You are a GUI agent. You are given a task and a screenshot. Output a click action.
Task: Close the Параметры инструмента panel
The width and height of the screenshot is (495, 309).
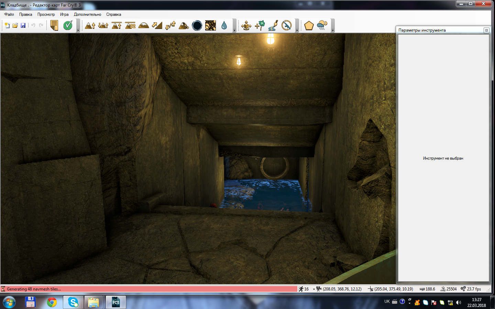[x=486, y=30]
